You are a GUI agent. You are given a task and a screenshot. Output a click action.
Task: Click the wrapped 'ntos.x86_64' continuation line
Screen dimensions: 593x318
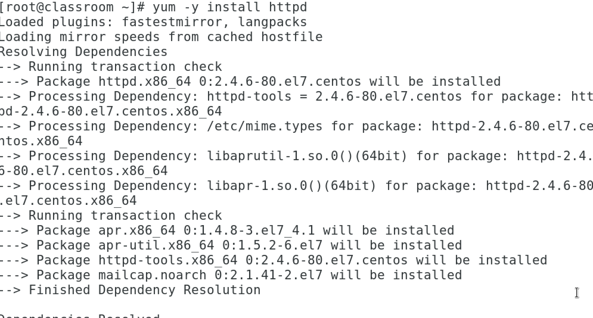(41, 141)
